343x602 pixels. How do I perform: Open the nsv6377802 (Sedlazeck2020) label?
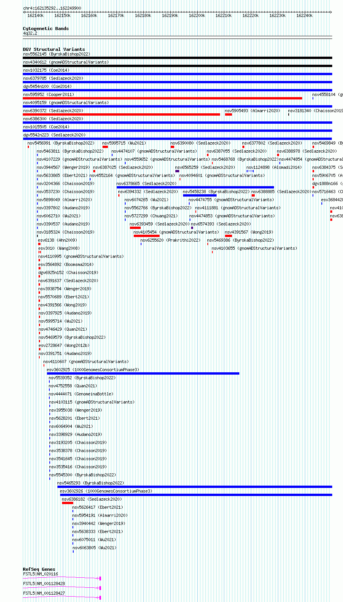point(272,143)
